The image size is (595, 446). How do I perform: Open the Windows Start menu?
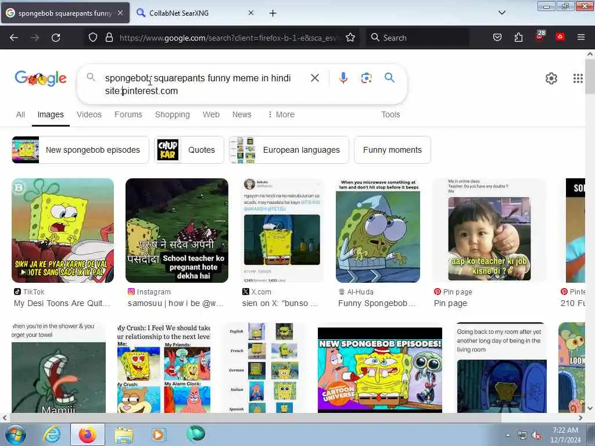pyautogui.click(x=16, y=434)
